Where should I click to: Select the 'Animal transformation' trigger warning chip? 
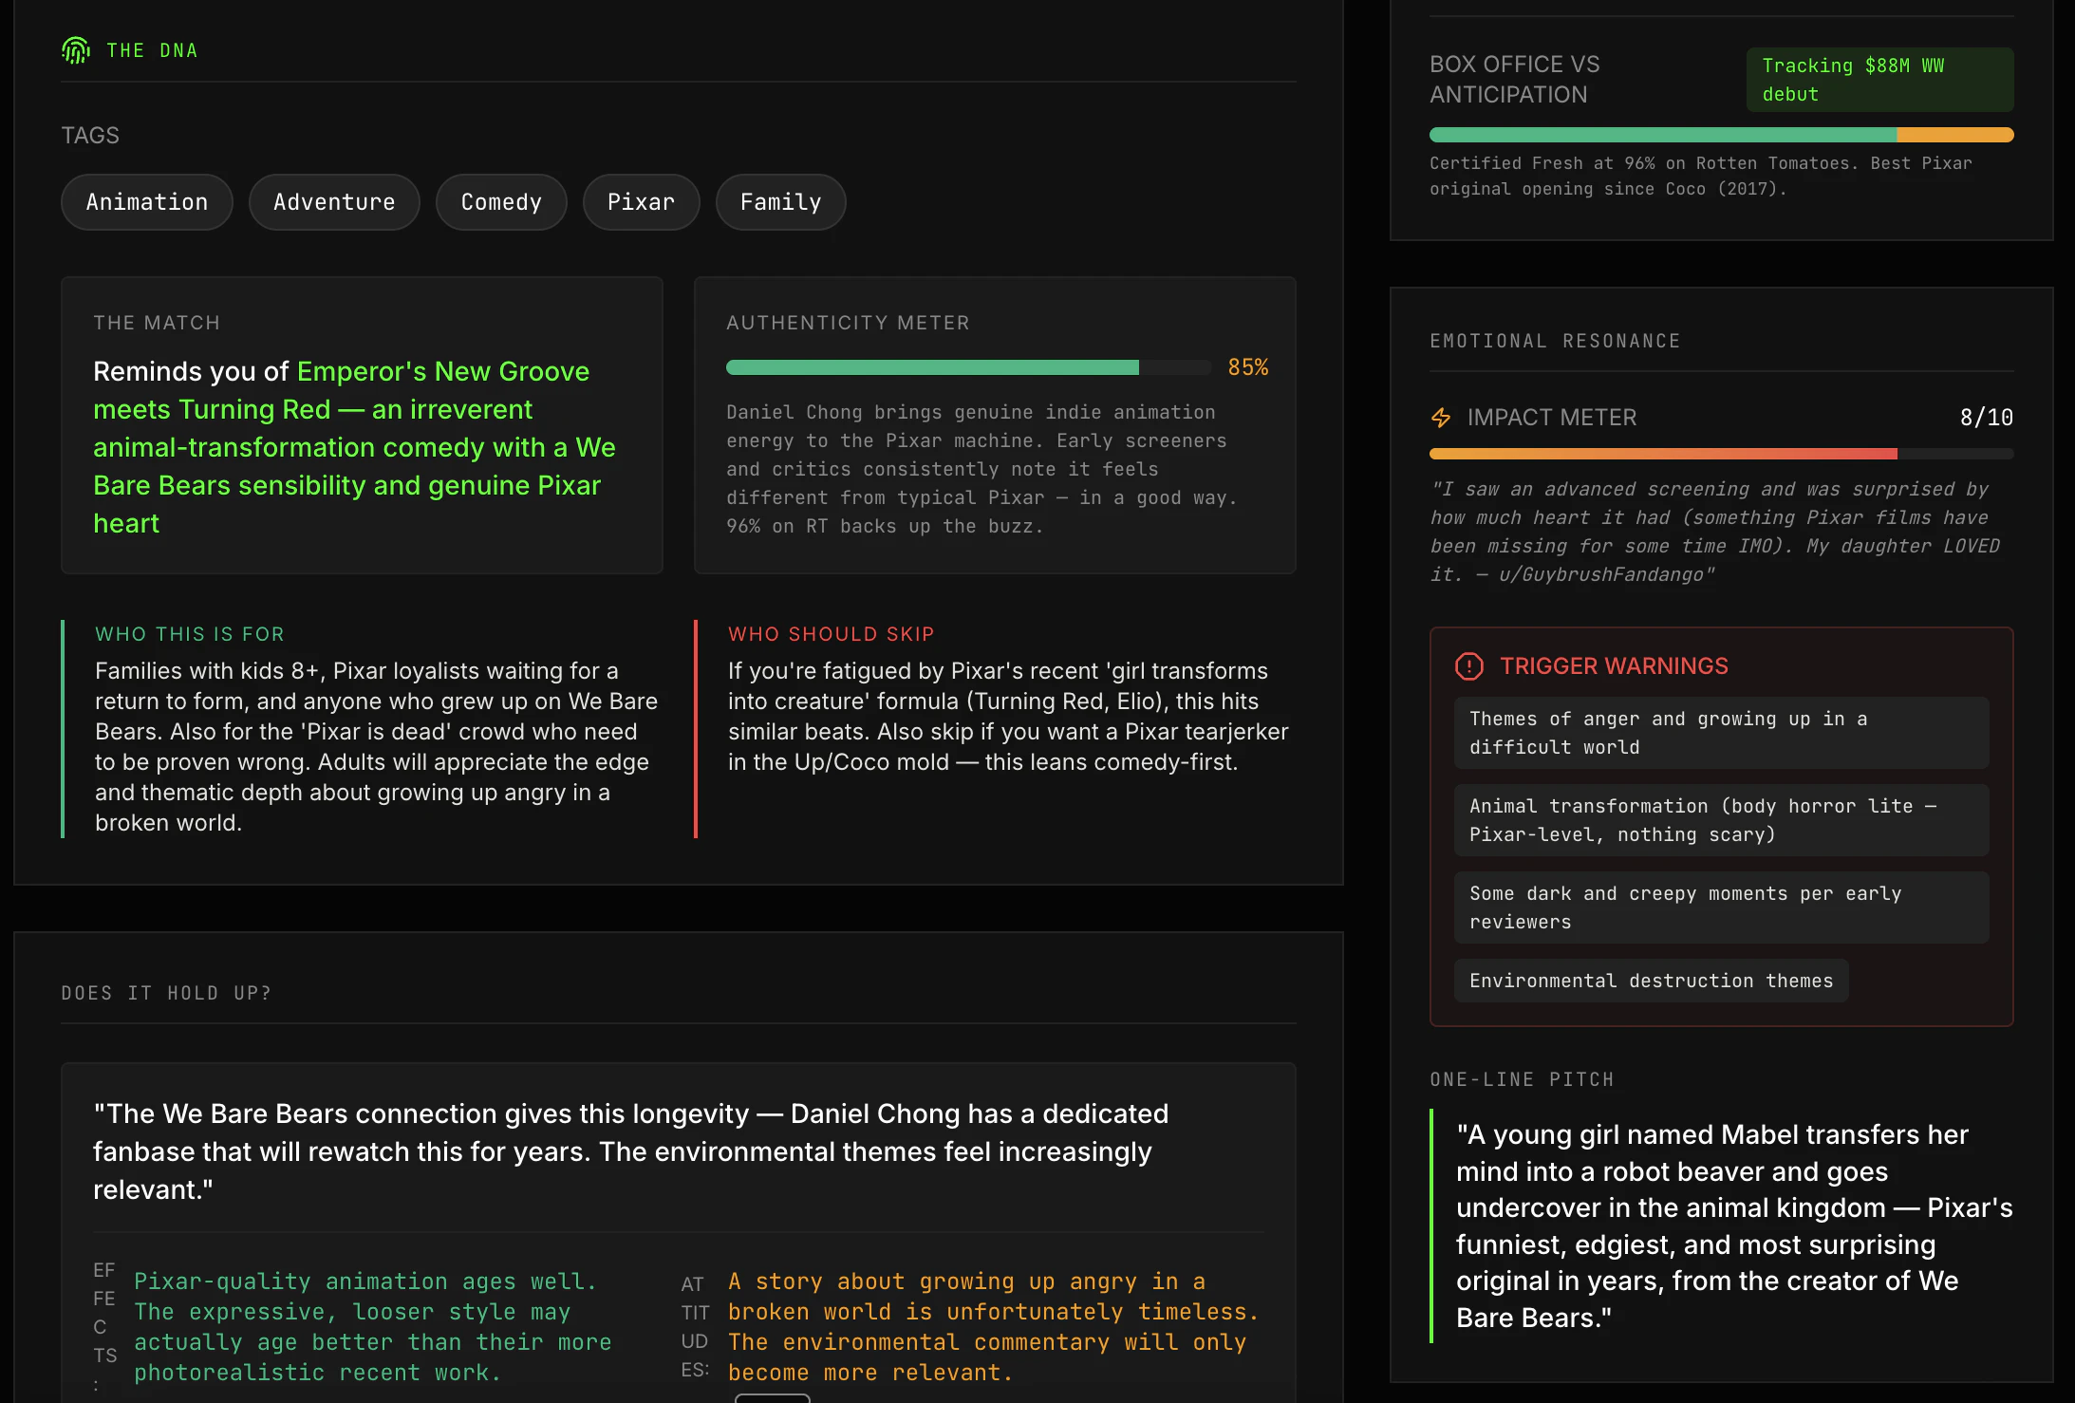[1720, 819]
